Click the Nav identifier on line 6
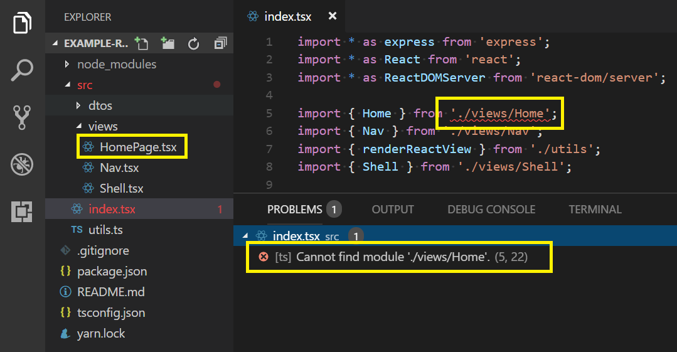This screenshot has width=677, height=352. coord(373,131)
